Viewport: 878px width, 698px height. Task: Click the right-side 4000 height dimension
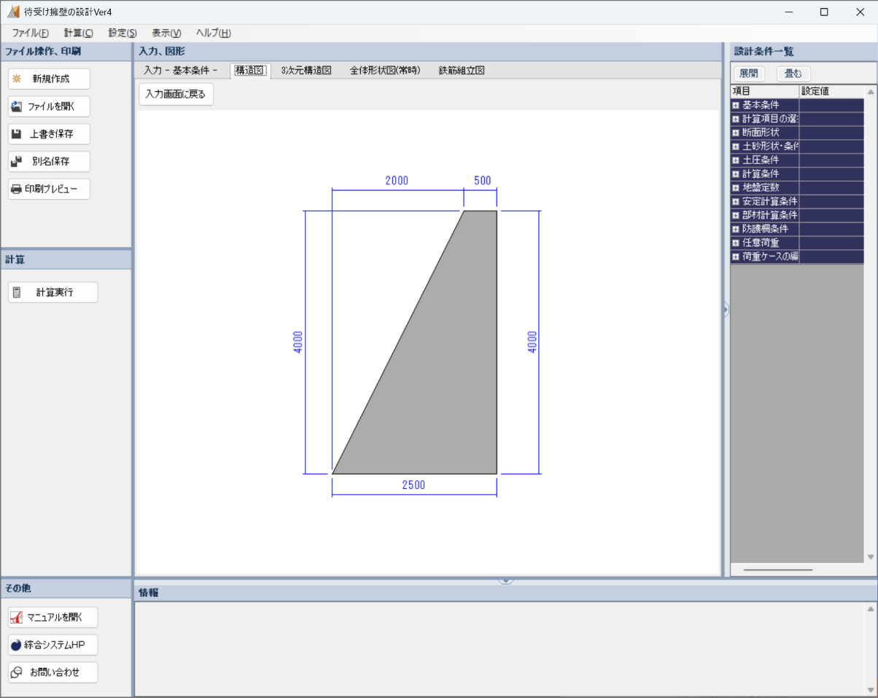[532, 342]
